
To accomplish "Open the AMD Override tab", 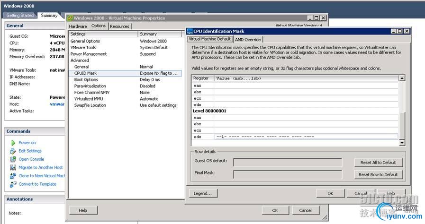I will point(248,39).
